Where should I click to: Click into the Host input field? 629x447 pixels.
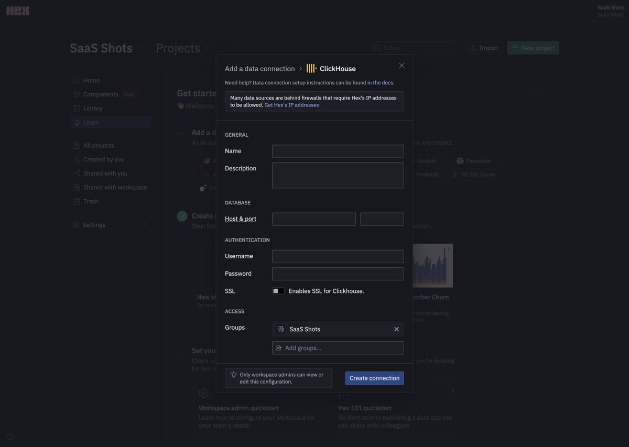(x=314, y=219)
